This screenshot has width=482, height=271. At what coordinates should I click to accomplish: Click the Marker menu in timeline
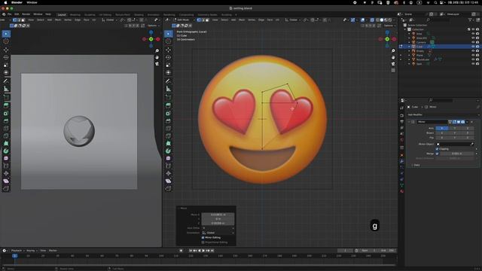point(53,251)
